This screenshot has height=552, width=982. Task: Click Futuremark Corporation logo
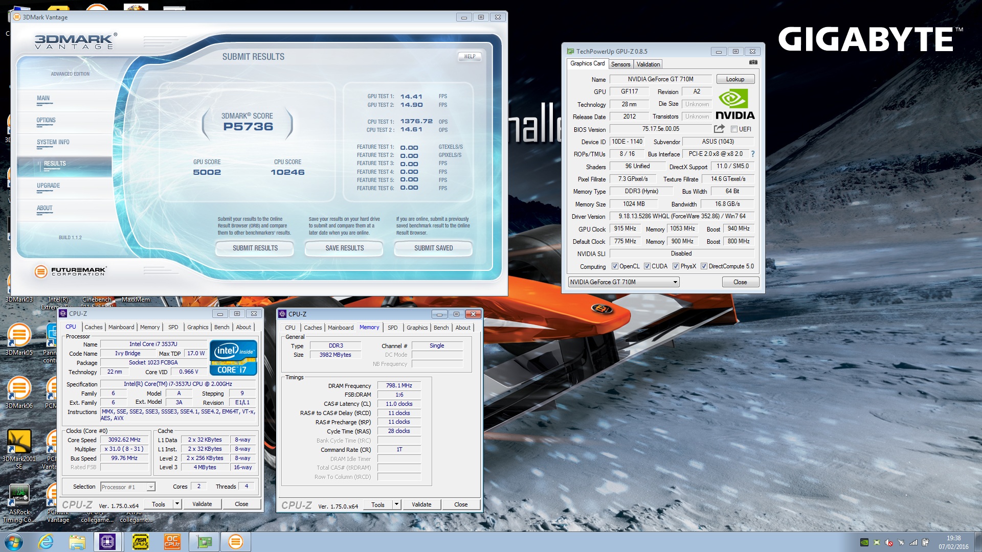point(70,271)
